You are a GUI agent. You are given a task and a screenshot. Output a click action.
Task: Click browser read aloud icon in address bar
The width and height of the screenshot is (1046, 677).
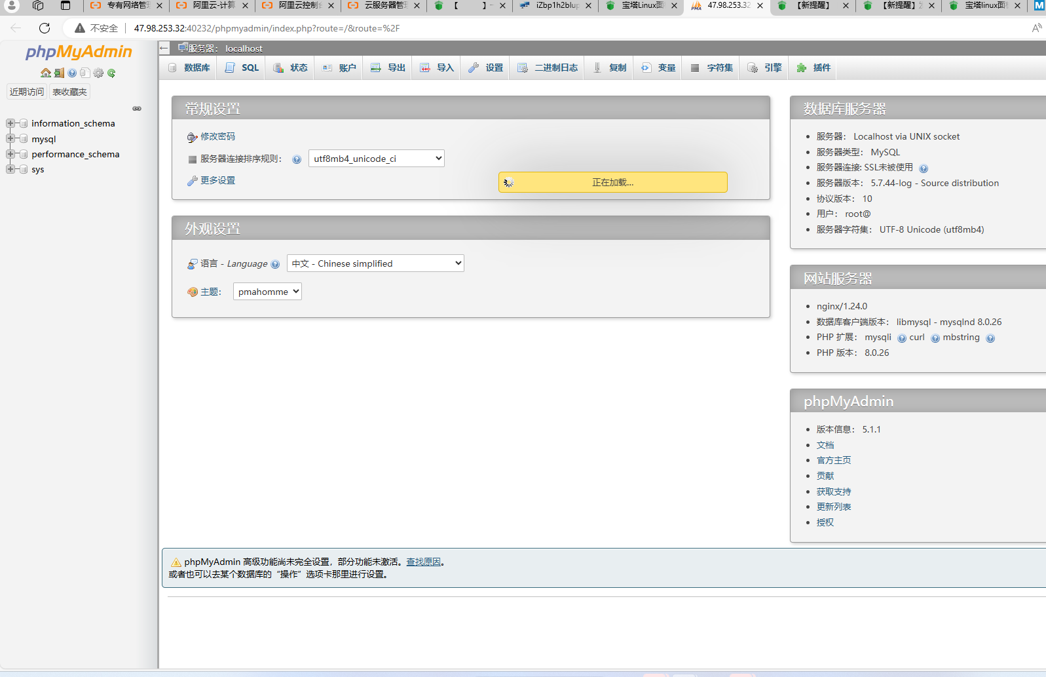(1036, 28)
